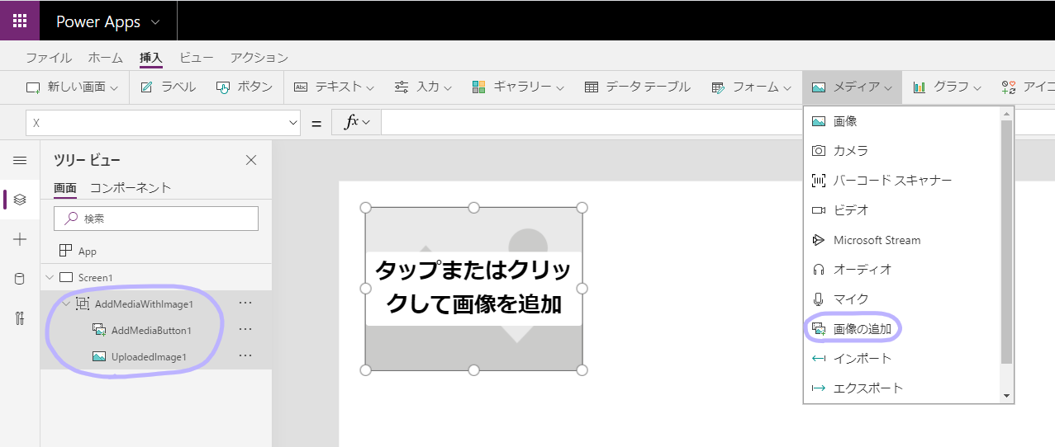Insert Microsoft Stream media control
This screenshot has width=1055, height=447.
tap(877, 240)
